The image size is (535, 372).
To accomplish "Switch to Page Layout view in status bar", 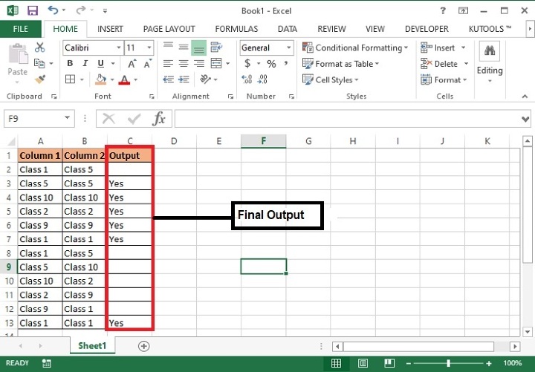I will pyautogui.click(x=363, y=363).
